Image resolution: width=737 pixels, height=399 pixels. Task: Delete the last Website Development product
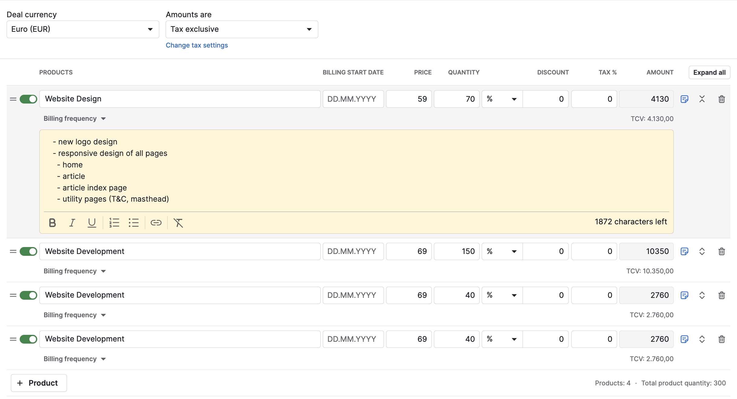(721, 339)
